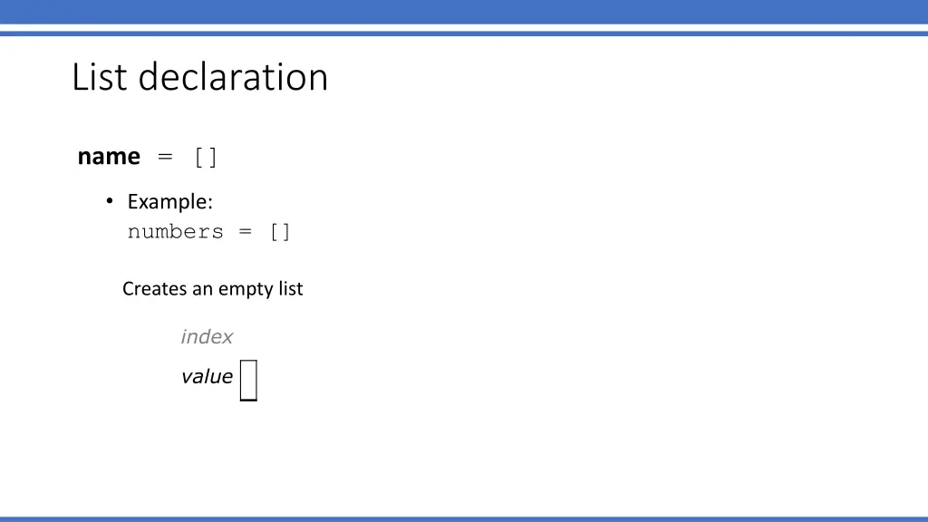Image resolution: width=928 pixels, height=522 pixels.
Task: Click the italic "value" label
Action: pos(207,377)
